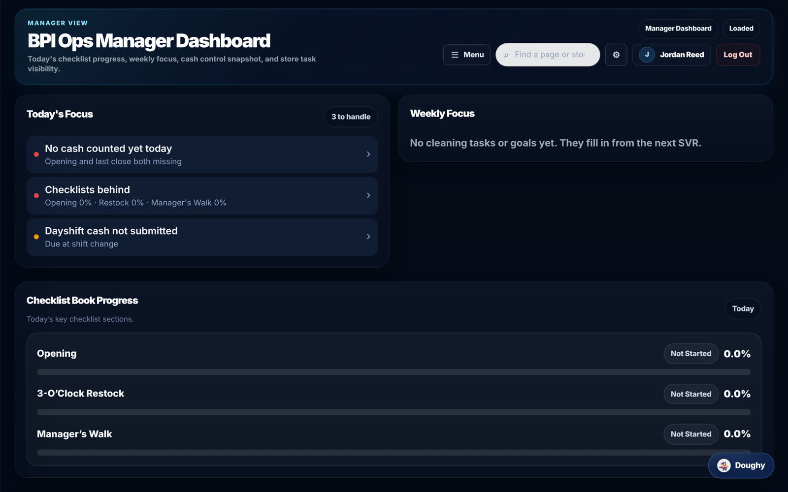Click the Today's Focus heading
This screenshot has height=492, width=788.
pyautogui.click(x=60, y=114)
